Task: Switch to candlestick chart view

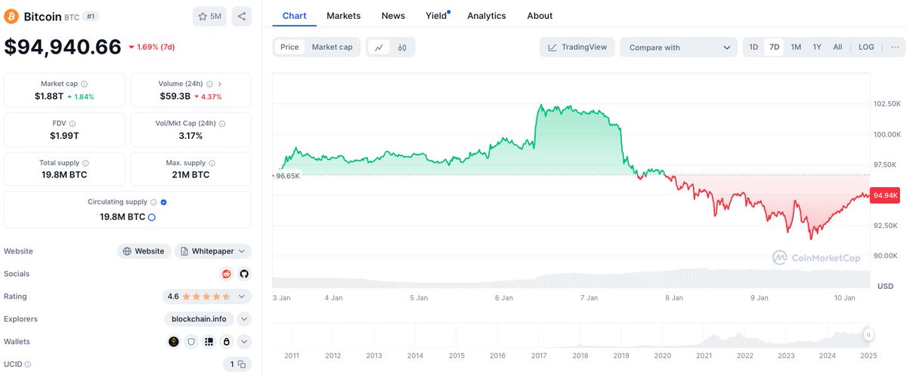Action: click(402, 48)
